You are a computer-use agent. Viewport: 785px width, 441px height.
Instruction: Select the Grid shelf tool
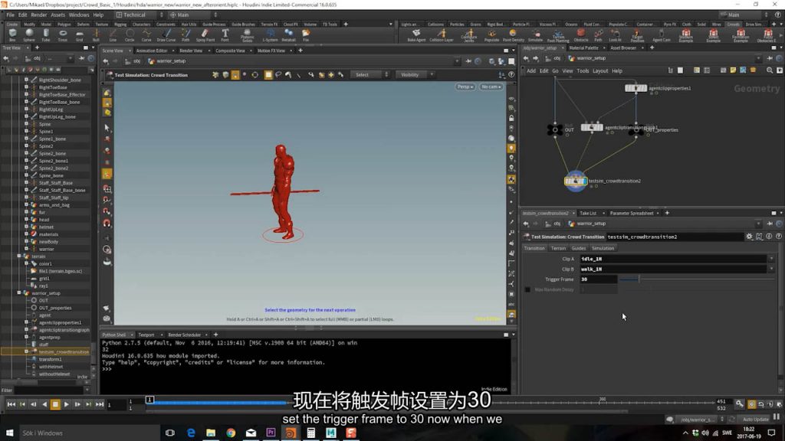click(79, 35)
